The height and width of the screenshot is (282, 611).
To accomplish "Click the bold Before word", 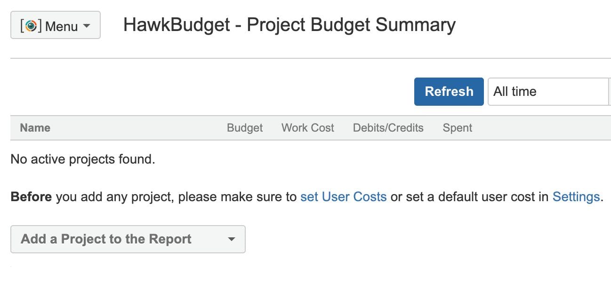I will coord(31,196).
